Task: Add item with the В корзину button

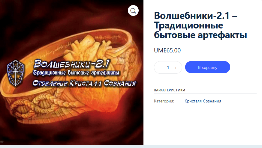Action: (x=207, y=67)
